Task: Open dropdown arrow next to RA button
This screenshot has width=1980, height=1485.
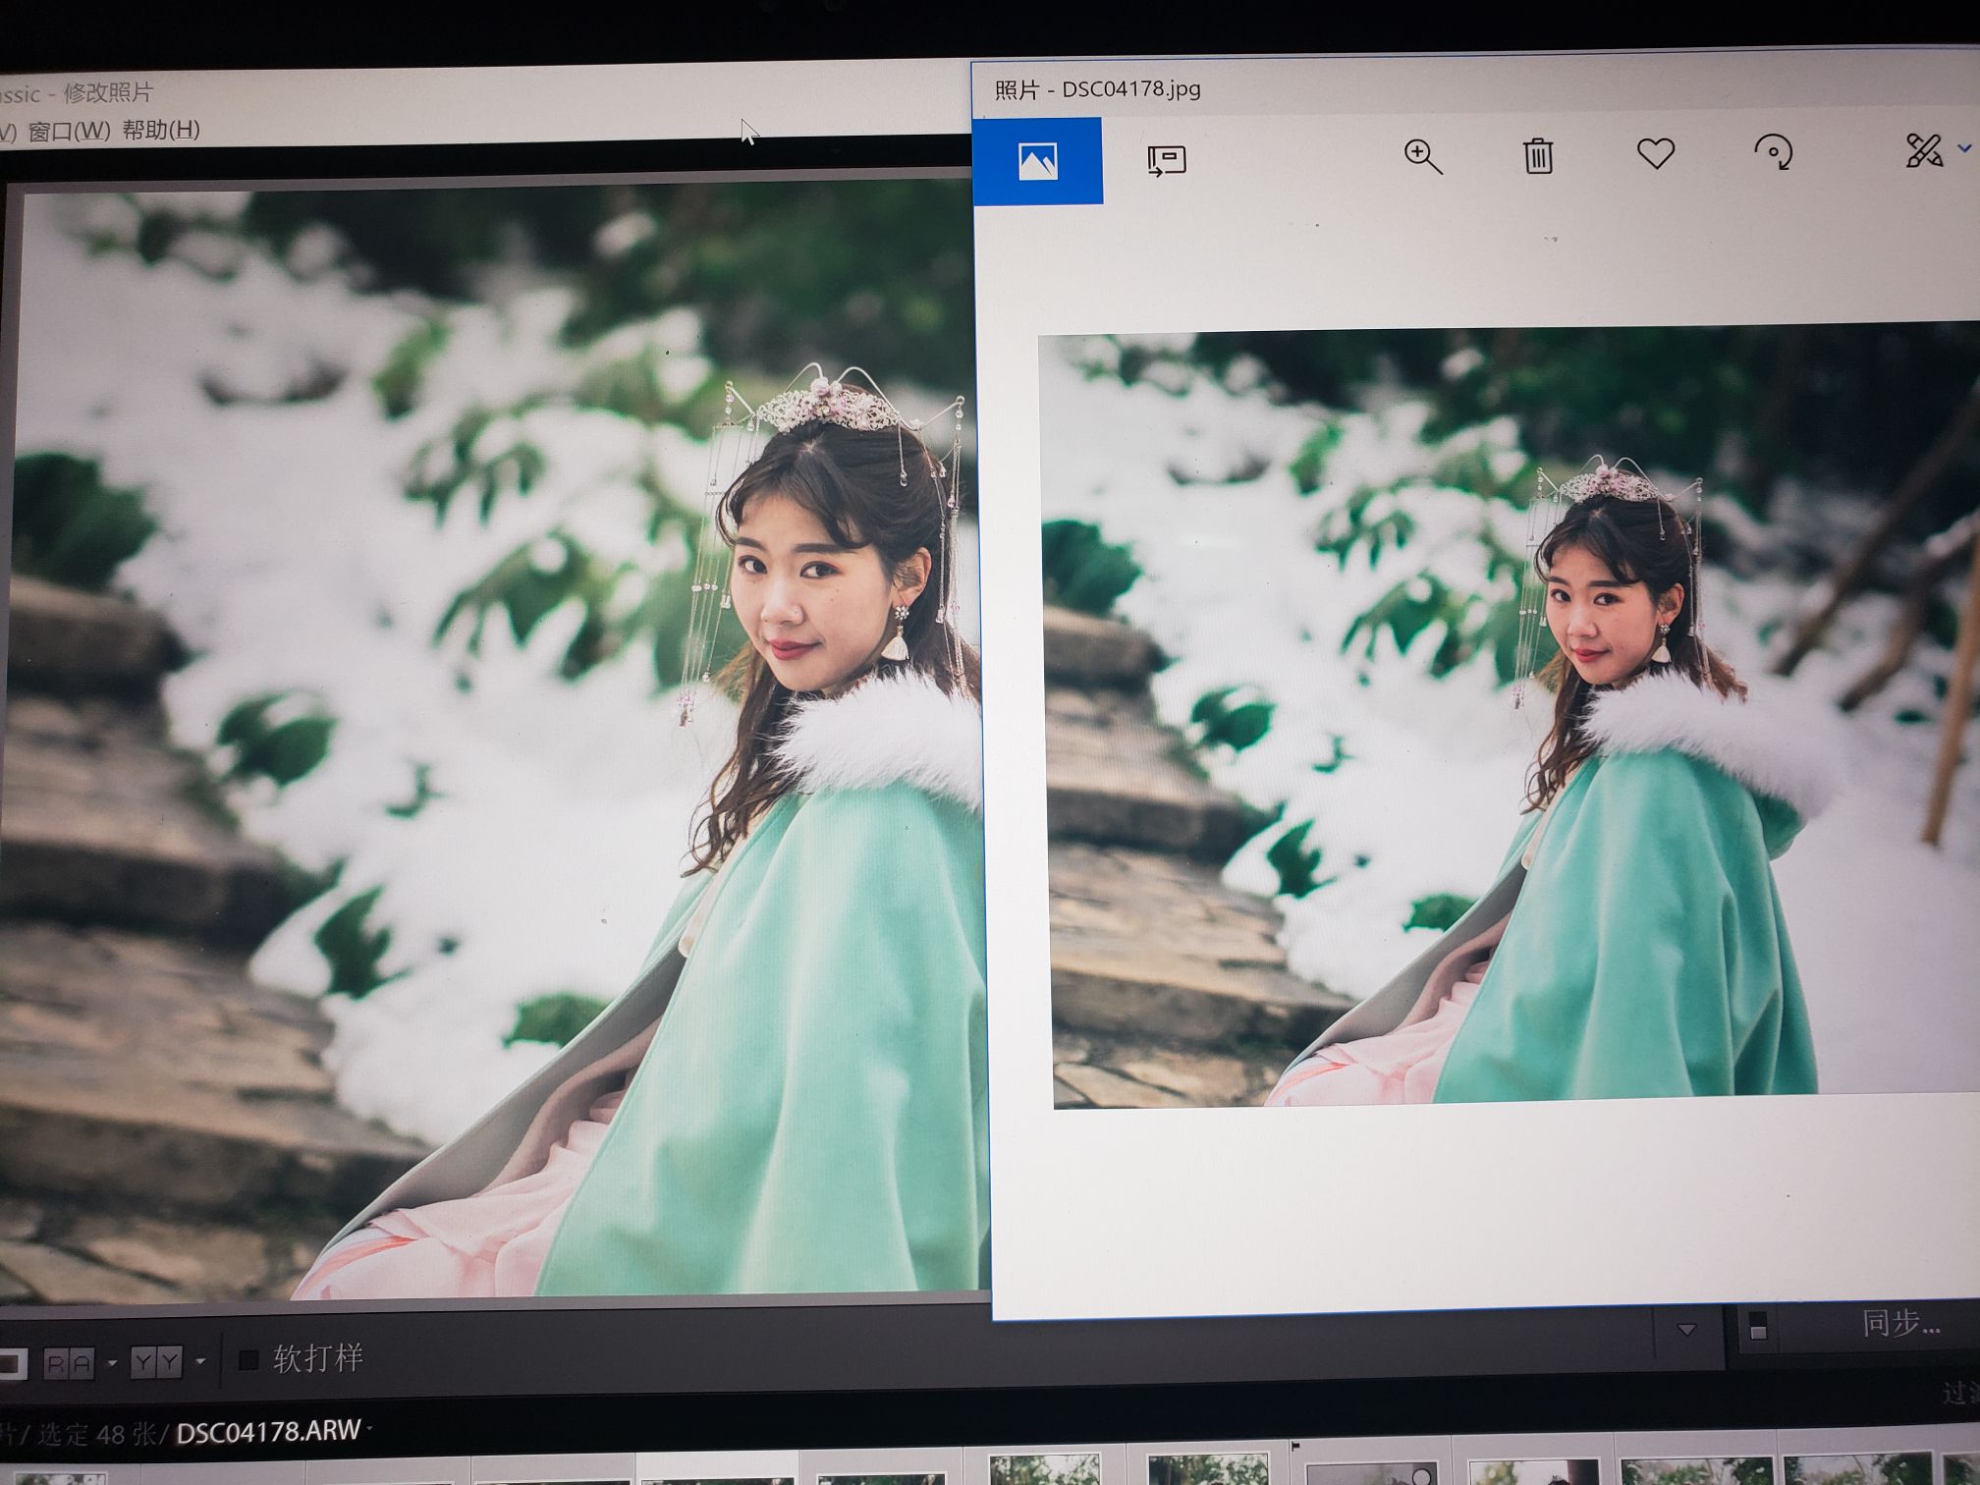Action: click(112, 1363)
